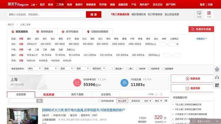Open the map icon beside search bar

tap(199, 13)
